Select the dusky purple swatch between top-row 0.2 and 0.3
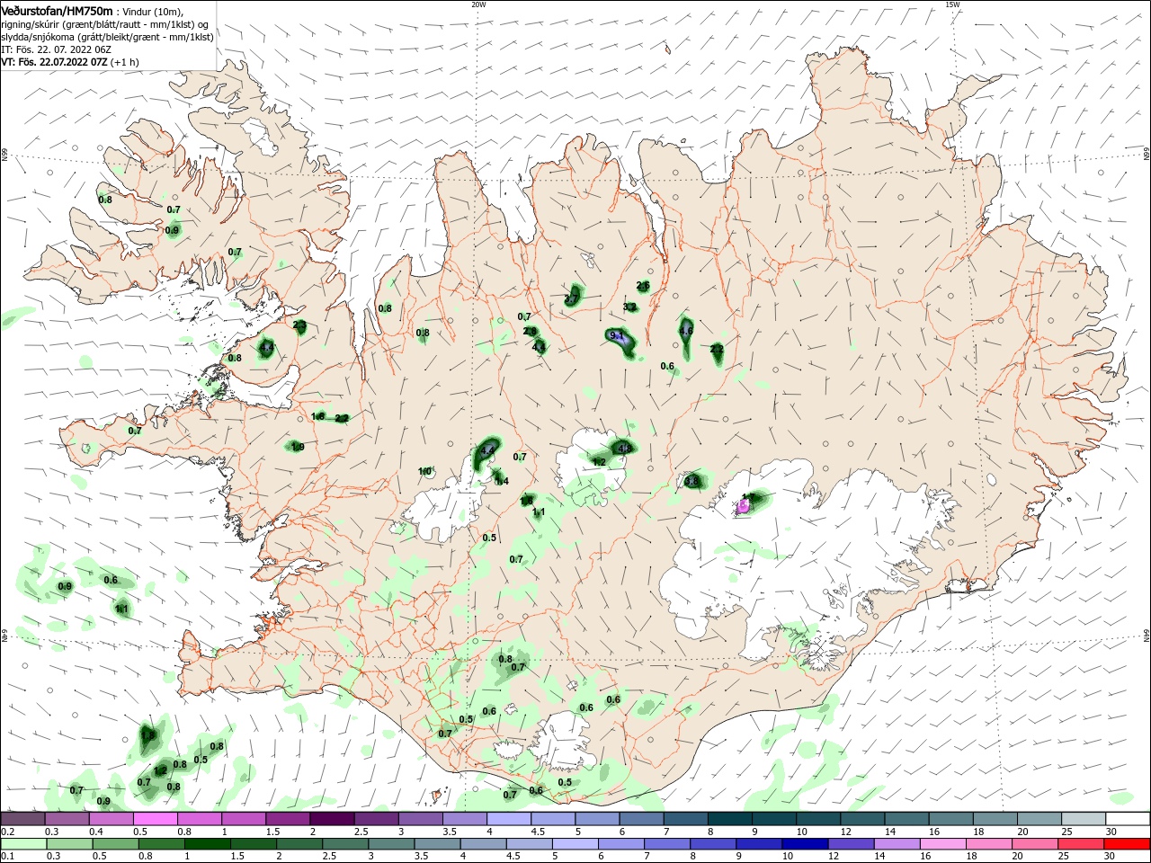Screen dimensions: 1151x863 coord(22,819)
